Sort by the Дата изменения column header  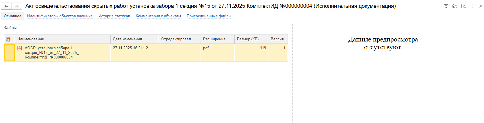click(127, 39)
